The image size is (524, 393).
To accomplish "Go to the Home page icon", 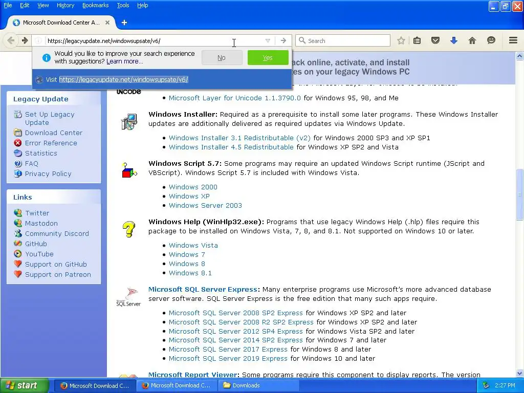I will click(472, 40).
